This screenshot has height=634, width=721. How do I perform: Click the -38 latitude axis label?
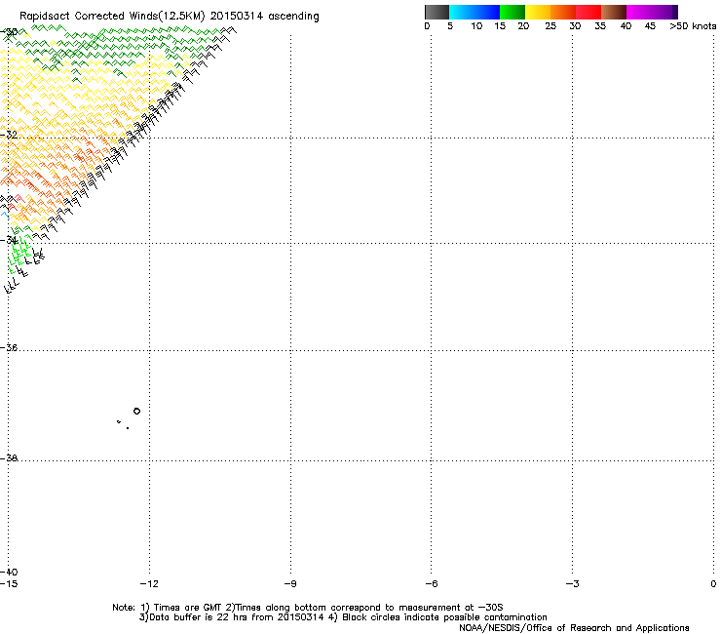[9, 457]
